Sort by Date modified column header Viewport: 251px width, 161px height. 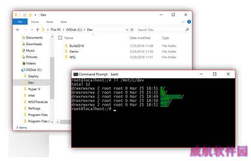[x=140, y=38]
